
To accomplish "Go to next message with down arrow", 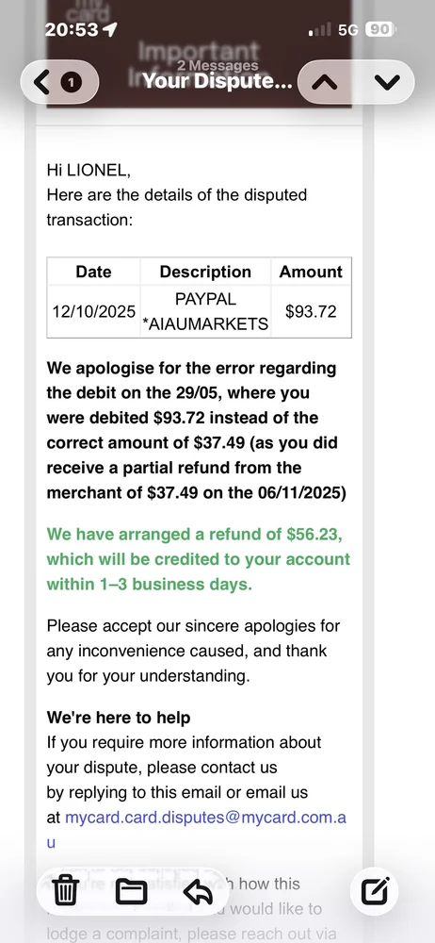I will pyautogui.click(x=386, y=82).
